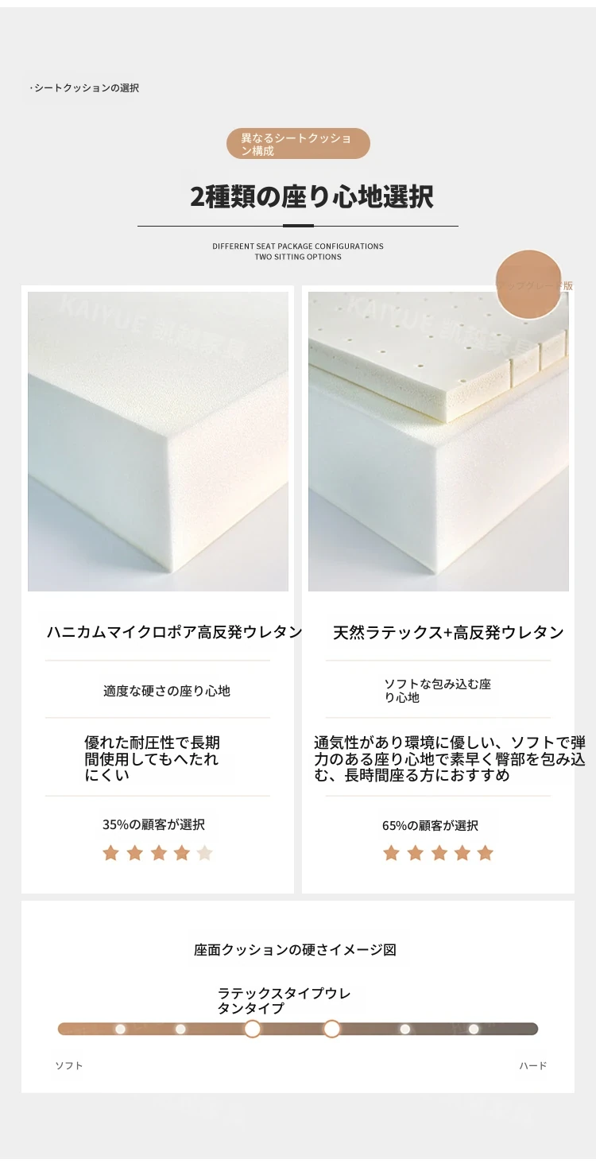
Task: Click the fifth star under 65% rating
Action: 486,853
